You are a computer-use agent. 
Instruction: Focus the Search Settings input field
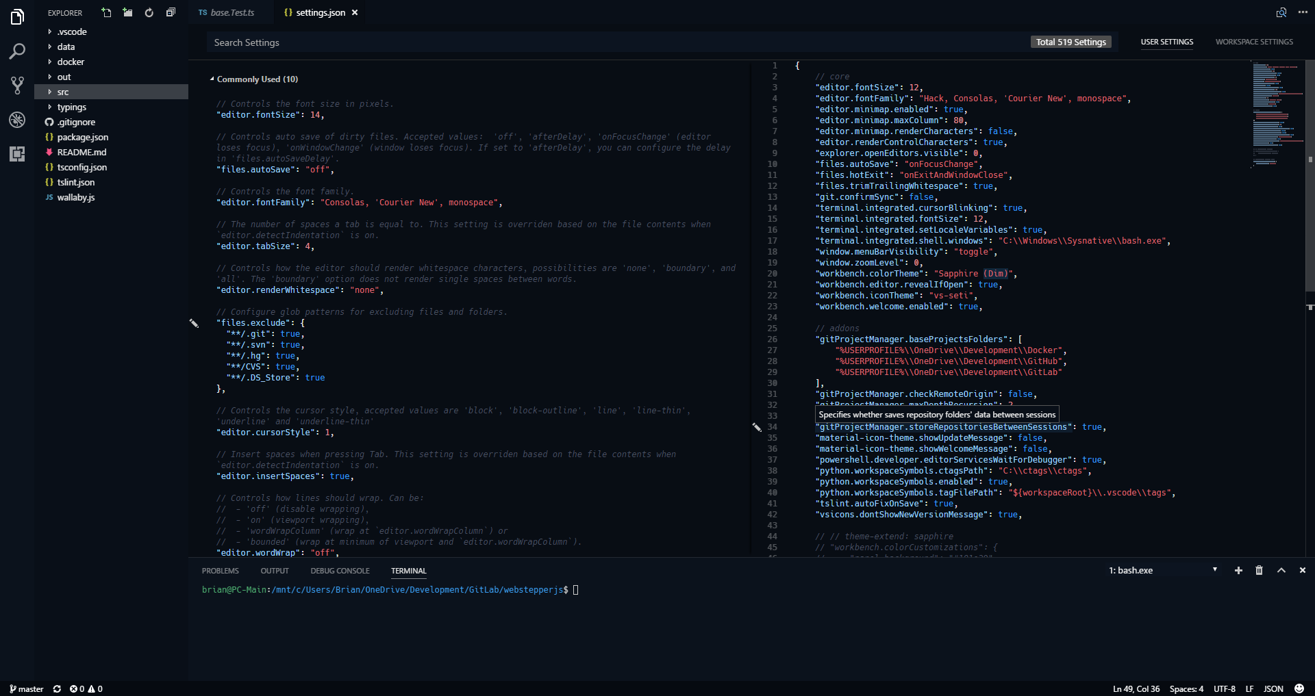tap(616, 42)
